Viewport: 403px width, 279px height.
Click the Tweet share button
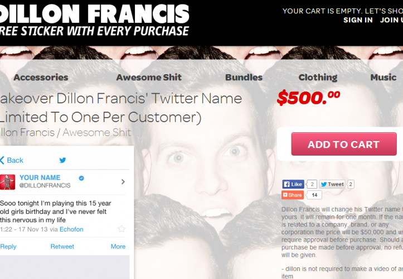click(332, 184)
